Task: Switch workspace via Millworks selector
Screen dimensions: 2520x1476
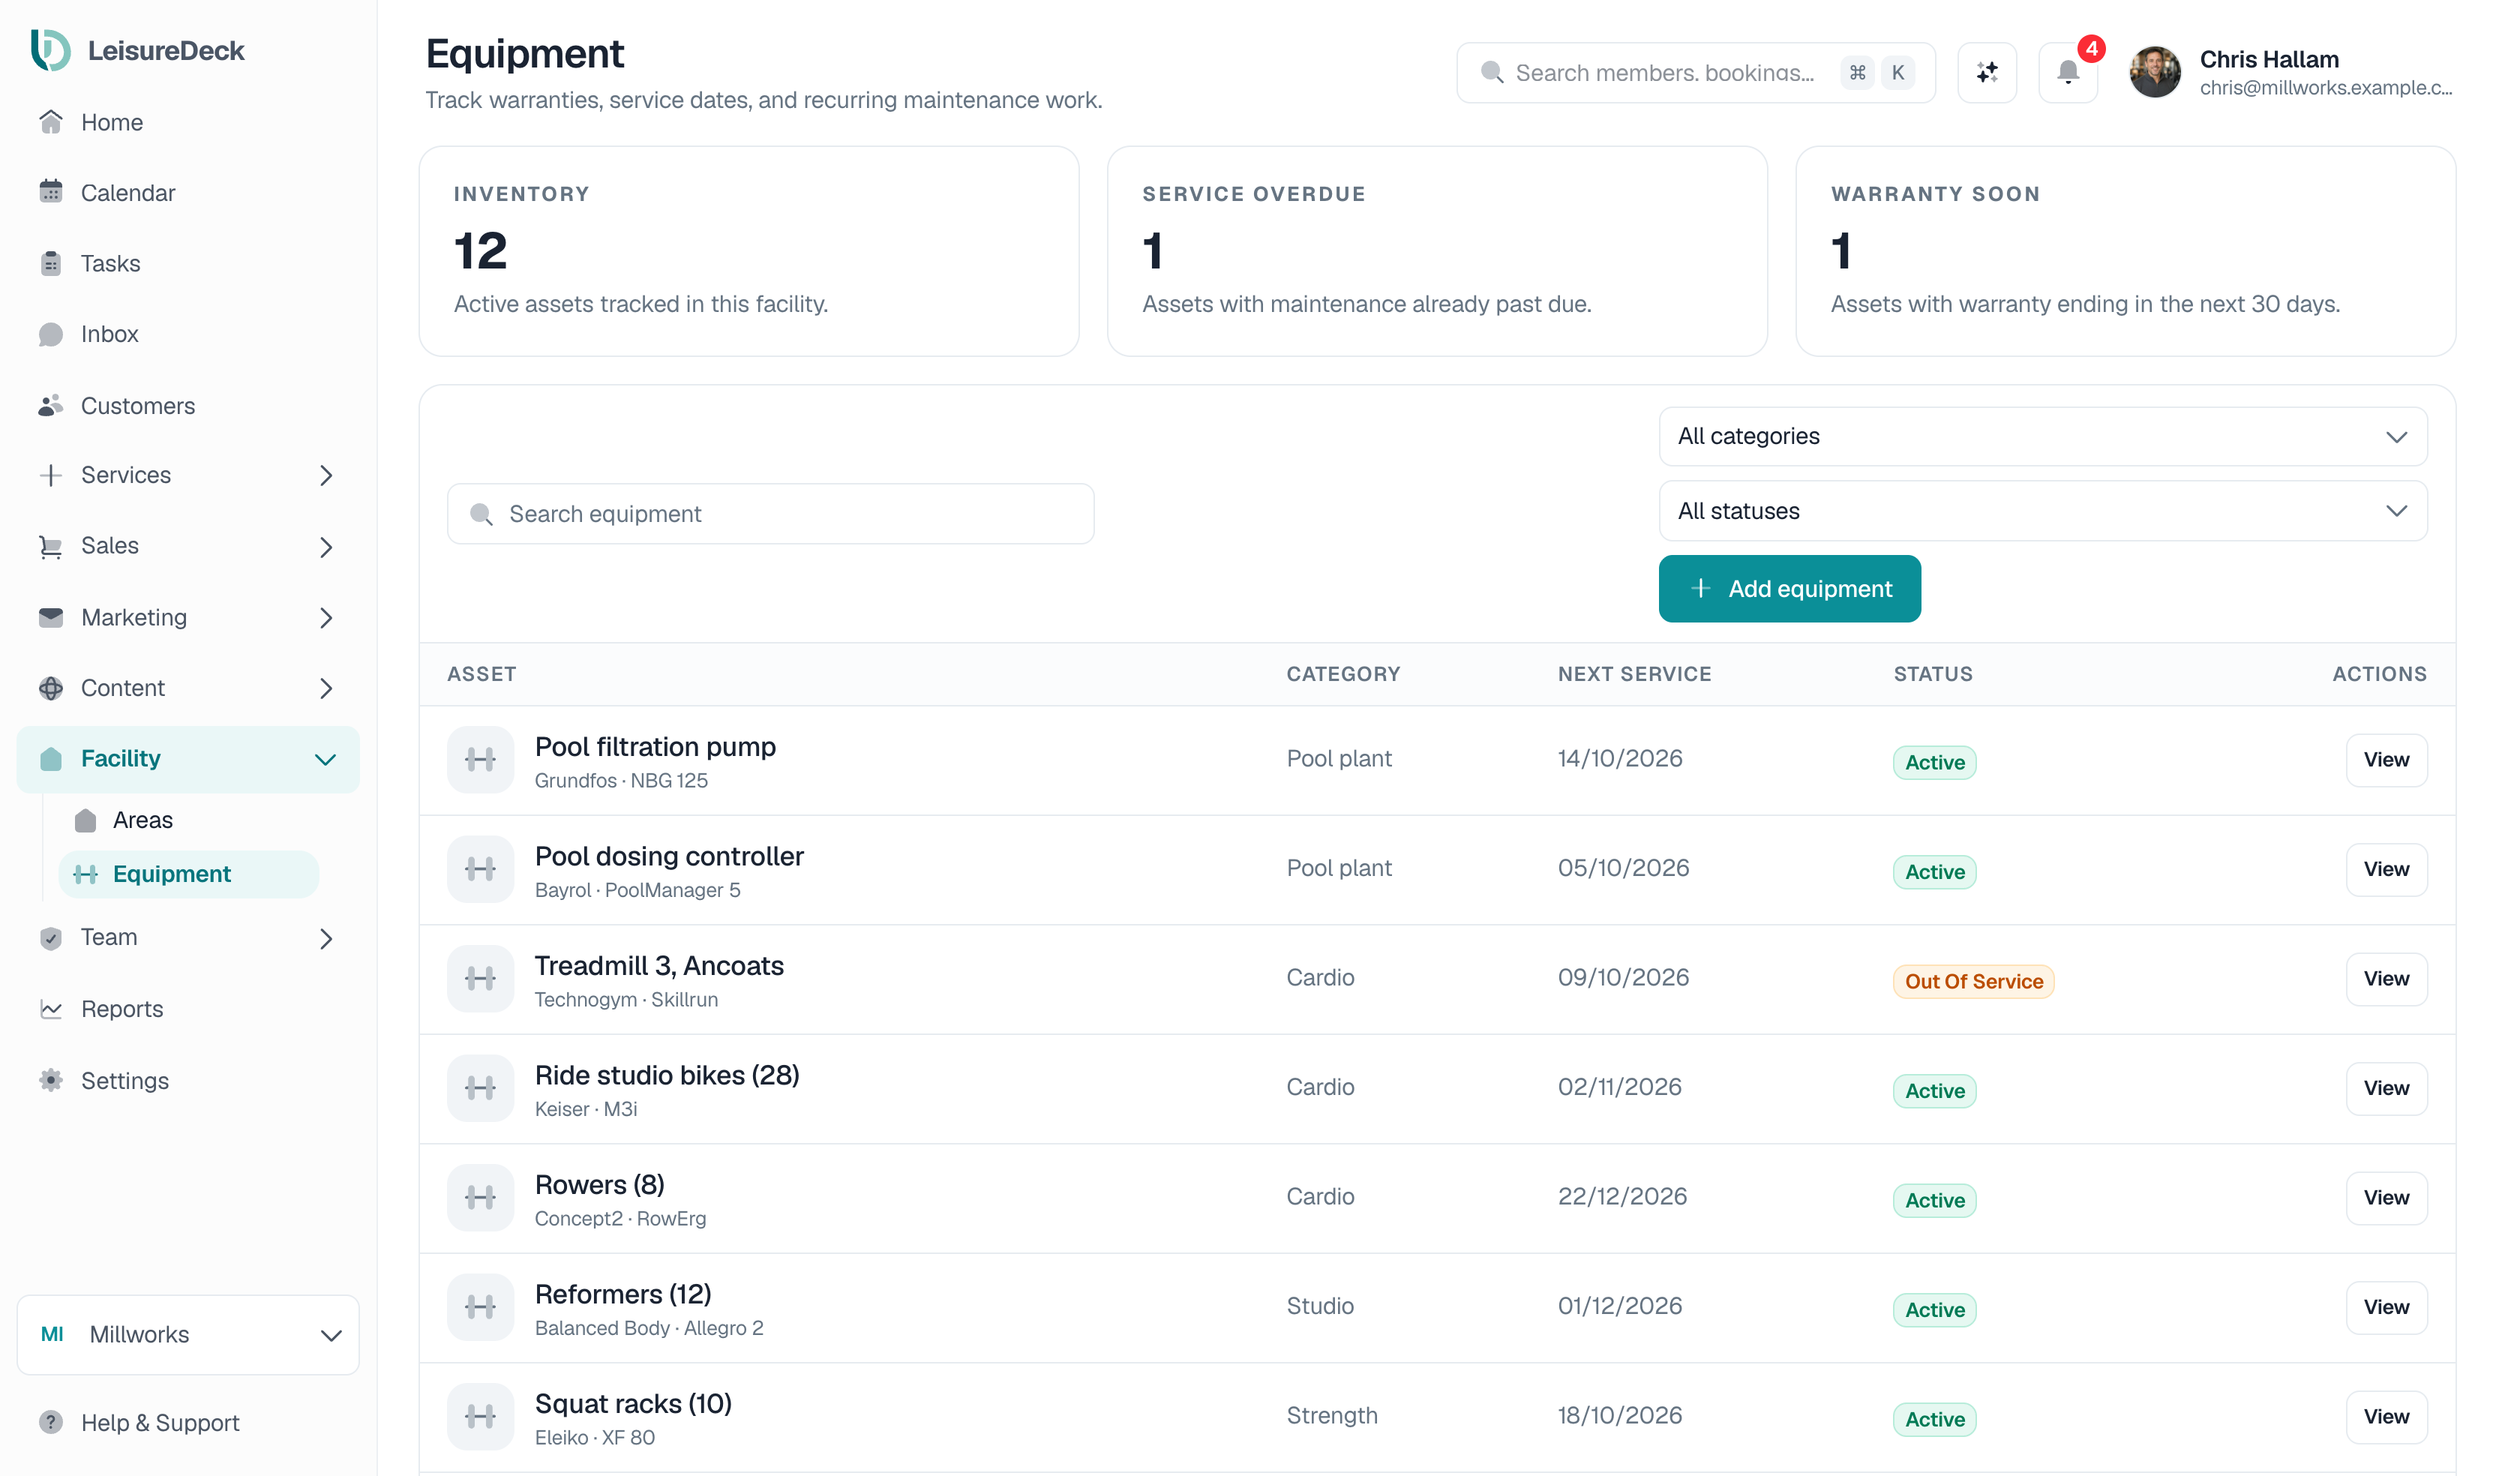Action: pyautogui.click(x=188, y=1334)
